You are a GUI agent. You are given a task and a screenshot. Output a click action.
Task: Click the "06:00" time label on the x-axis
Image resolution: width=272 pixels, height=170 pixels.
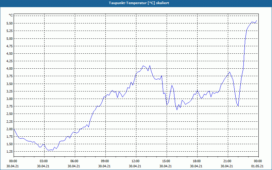75,161
